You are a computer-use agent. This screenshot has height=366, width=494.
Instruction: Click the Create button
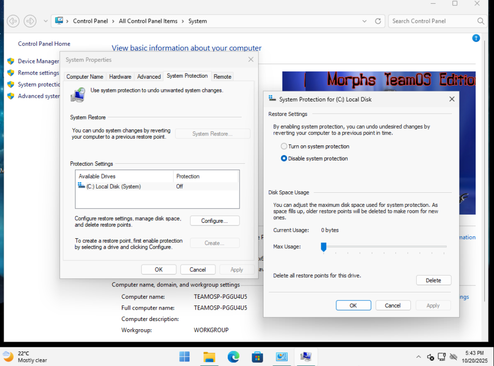tap(215, 243)
